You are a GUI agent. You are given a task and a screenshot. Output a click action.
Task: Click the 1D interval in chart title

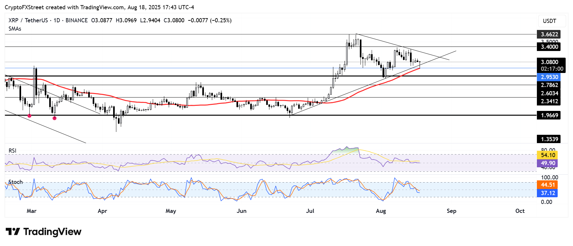(57, 20)
